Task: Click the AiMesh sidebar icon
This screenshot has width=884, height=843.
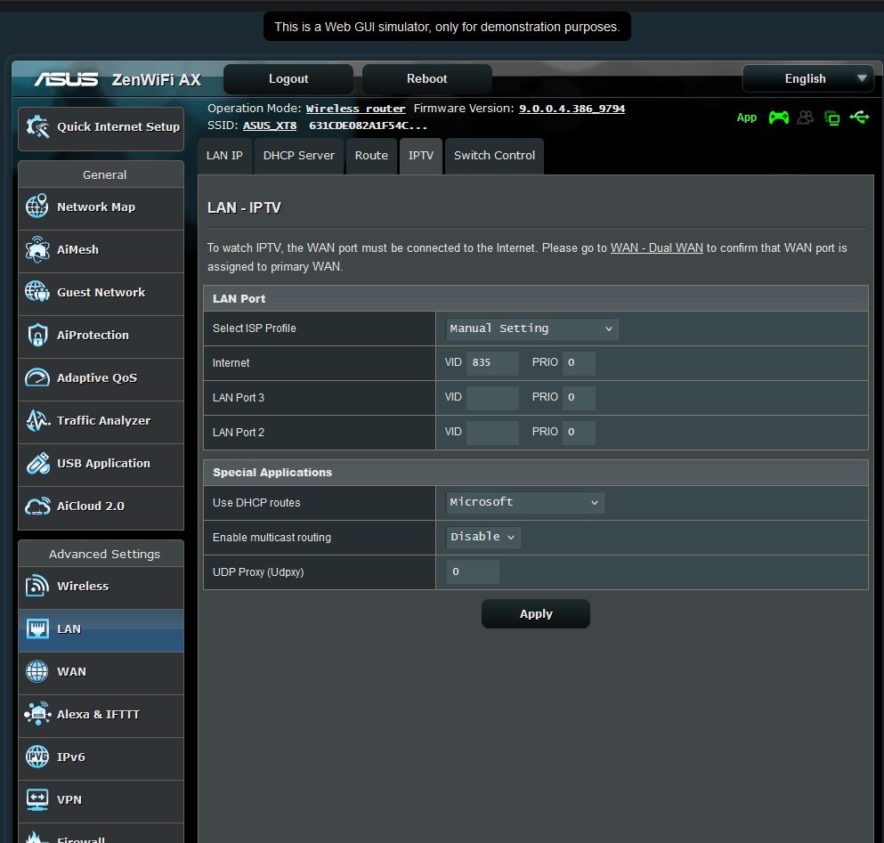Action: pyautogui.click(x=37, y=249)
